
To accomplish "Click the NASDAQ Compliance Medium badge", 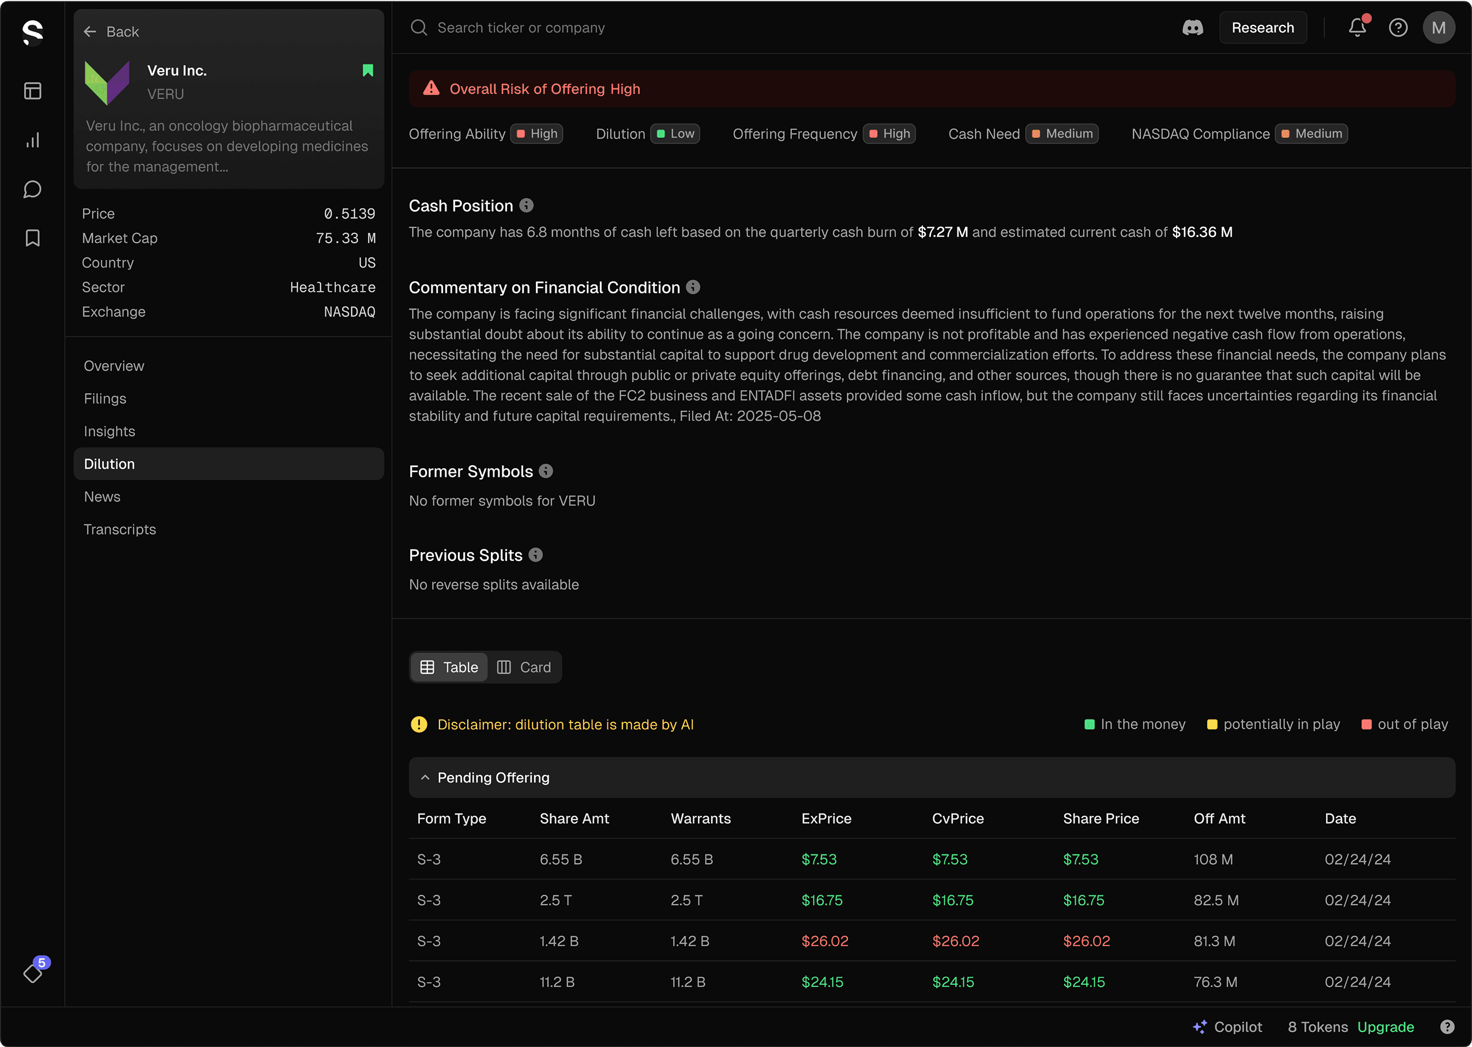I will pos(1312,133).
